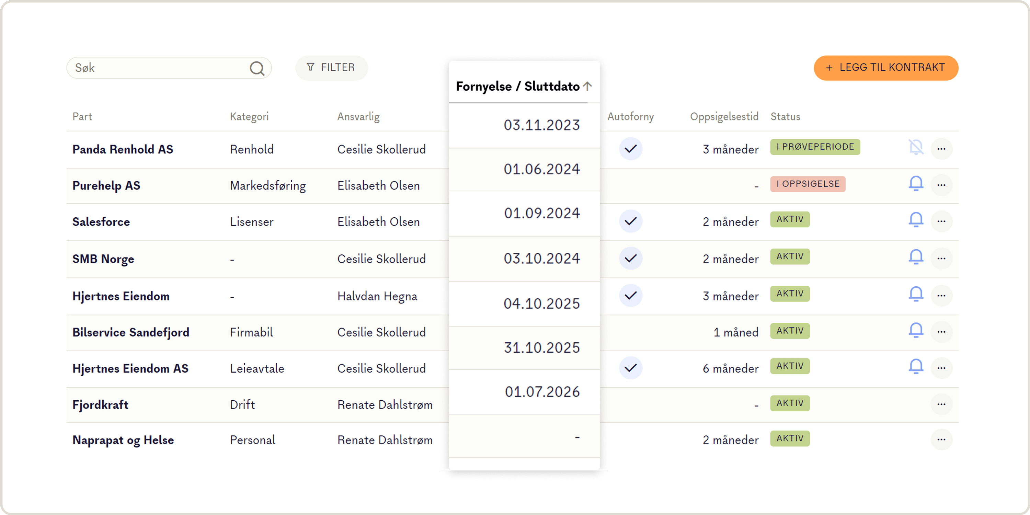The width and height of the screenshot is (1030, 515).
Task: Click the bell icon for Purehelp AS
Action: click(x=916, y=184)
